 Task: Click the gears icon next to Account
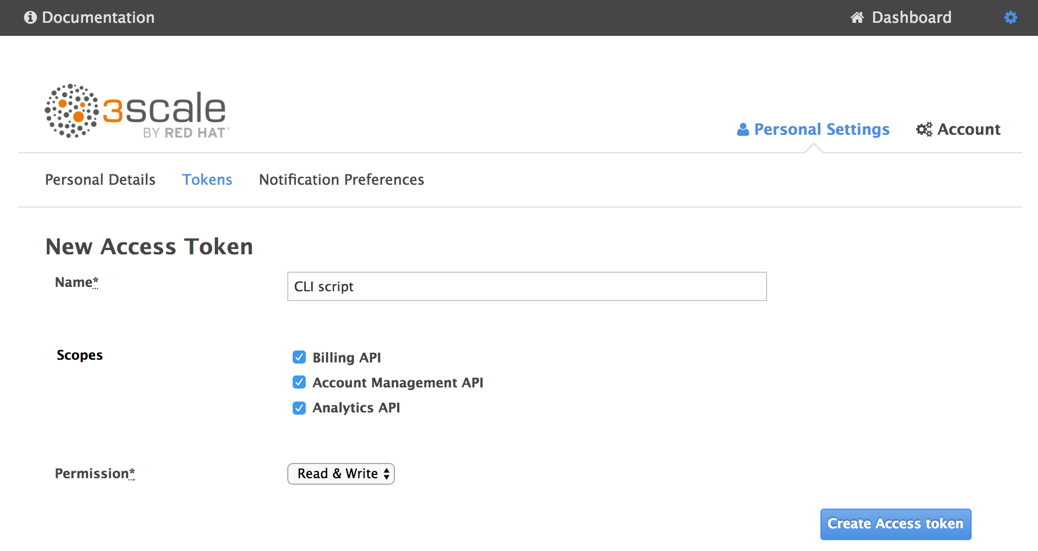(x=924, y=129)
